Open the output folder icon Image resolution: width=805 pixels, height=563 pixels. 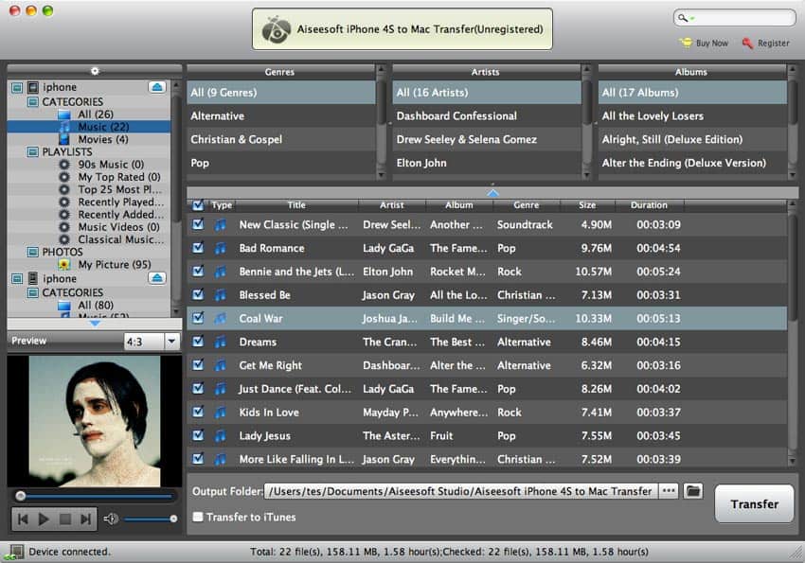pos(693,491)
